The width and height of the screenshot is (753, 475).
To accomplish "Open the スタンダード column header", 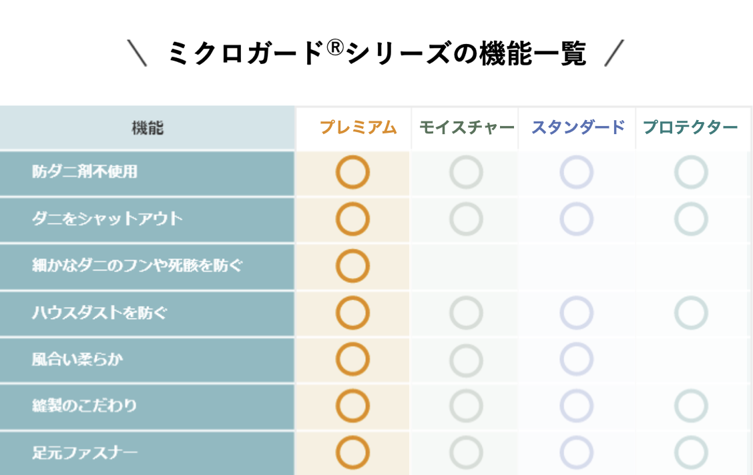I will coord(578,127).
